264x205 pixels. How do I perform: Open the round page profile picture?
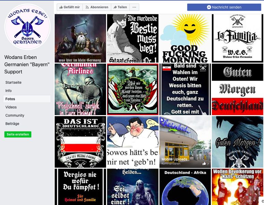tap(27, 27)
